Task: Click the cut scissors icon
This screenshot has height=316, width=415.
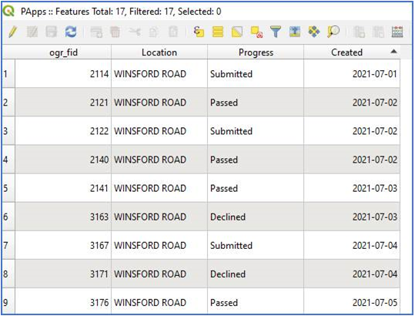Action: pyautogui.click(x=135, y=32)
